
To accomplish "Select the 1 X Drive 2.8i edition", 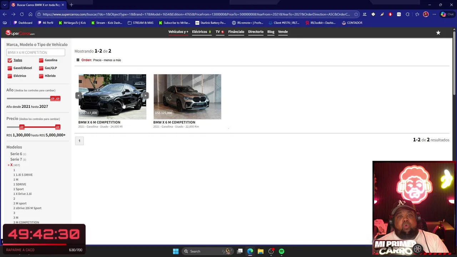I will tap(22, 194).
